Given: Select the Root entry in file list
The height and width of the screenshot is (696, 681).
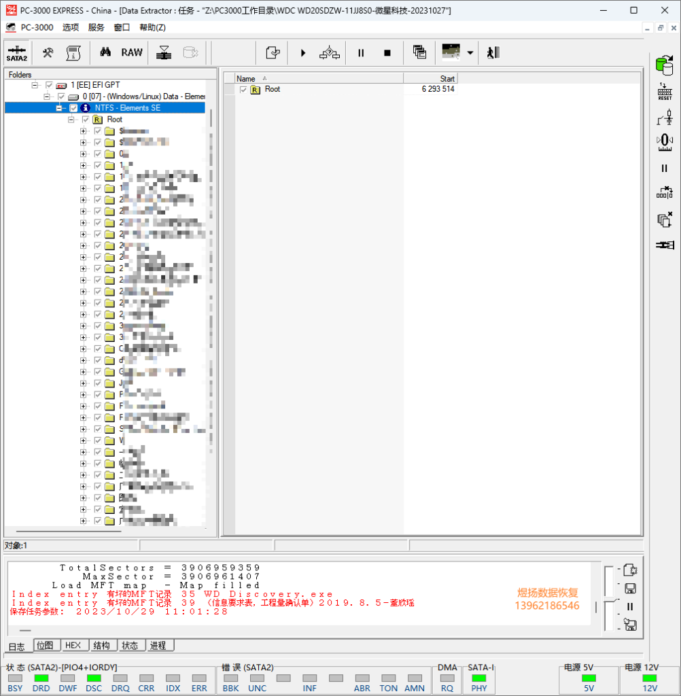Looking at the screenshot, I should [272, 89].
